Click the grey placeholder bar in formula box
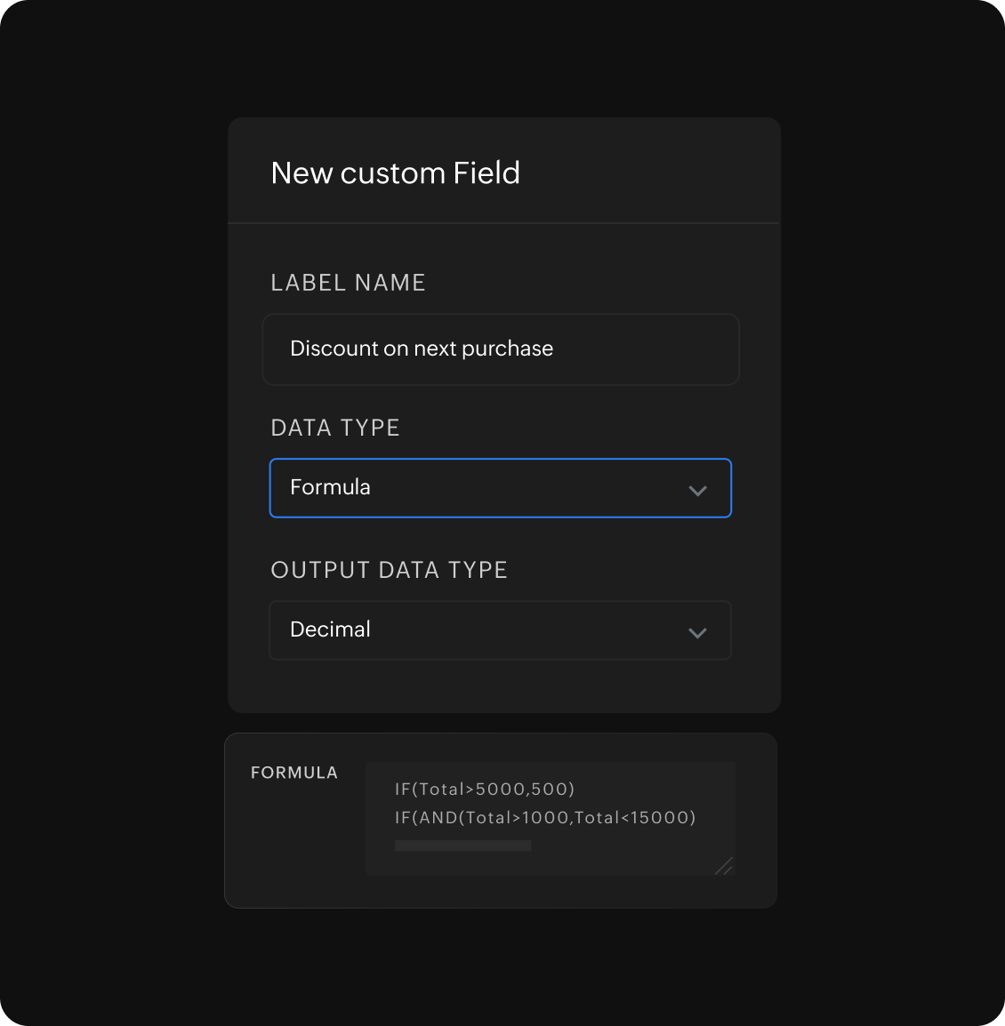This screenshot has width=1005, height=1026. point(462,846)
